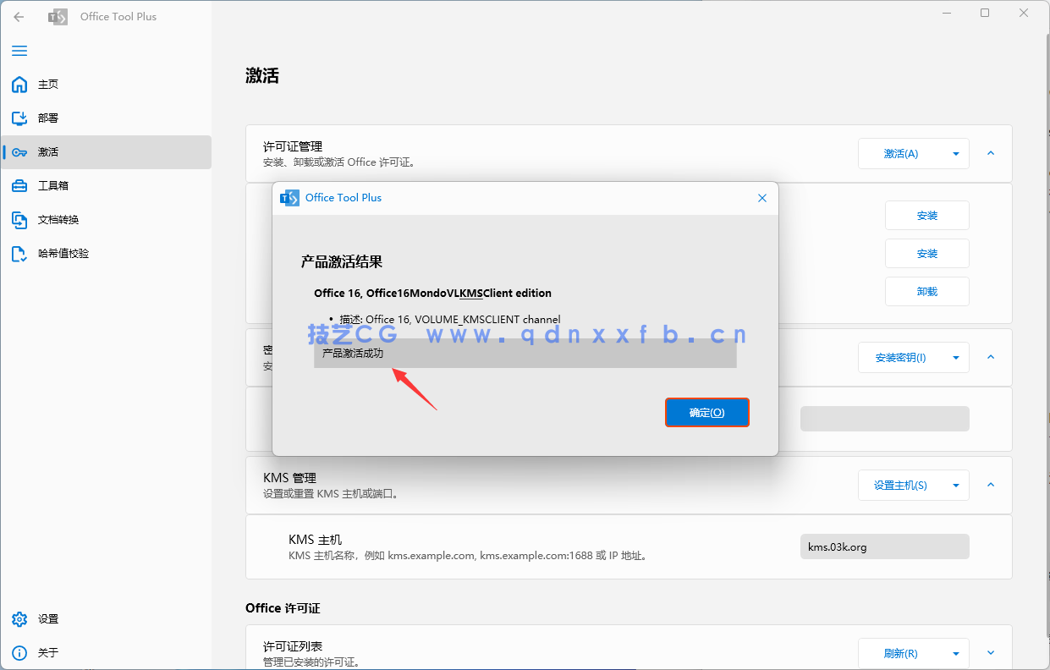Viewport: 1050px width, 670px height.
Task: Click the back arrow navigation icon
Action: tap(19, 16)
